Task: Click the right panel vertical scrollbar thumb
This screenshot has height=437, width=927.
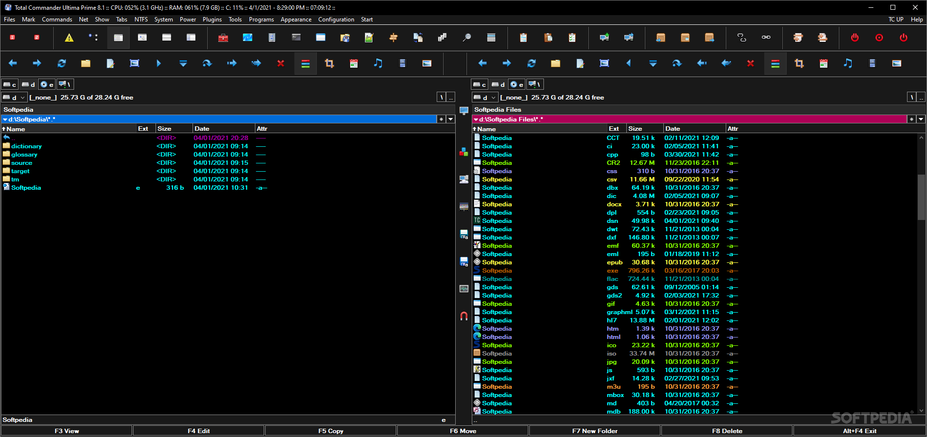Action: coord(921,198)
